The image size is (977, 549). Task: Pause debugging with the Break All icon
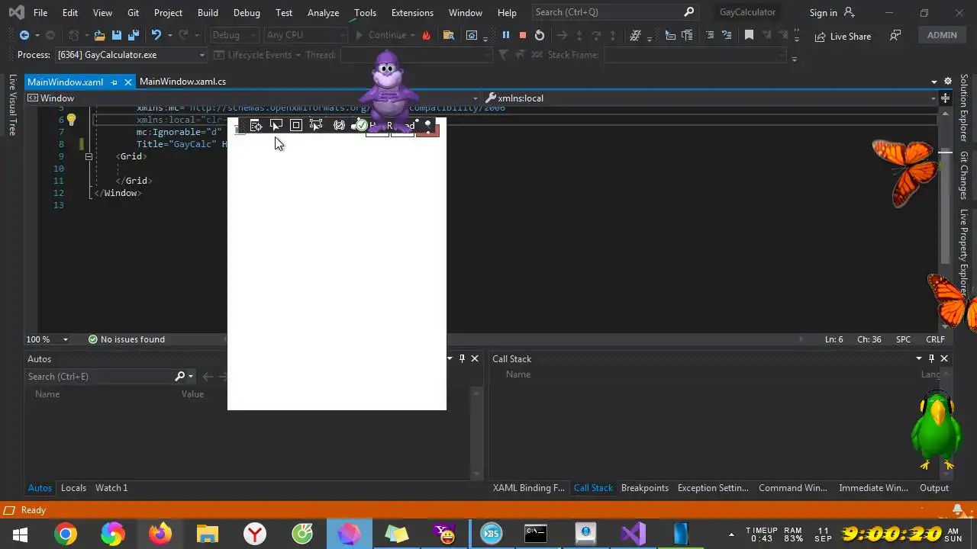click(x=505, y=35)
